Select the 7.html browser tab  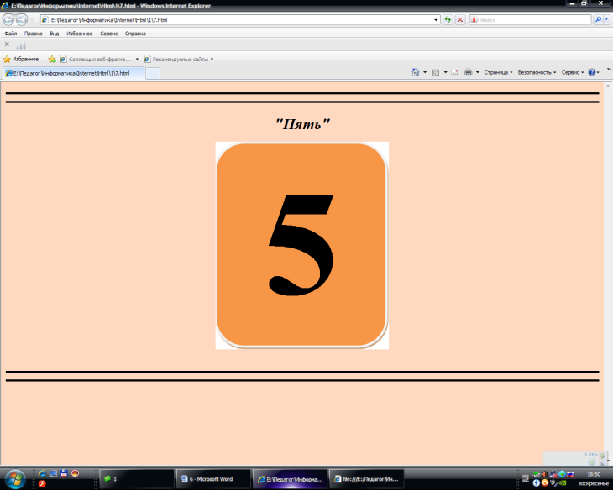point(74,73)
